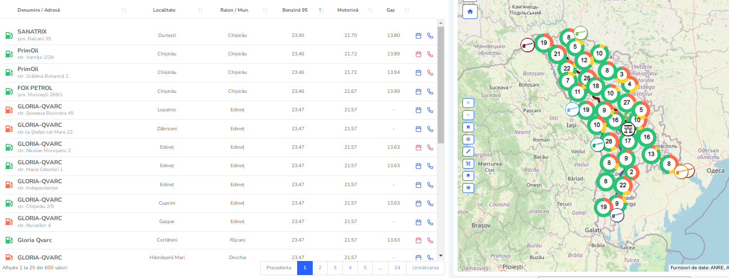Image resolution: width=729 pixels, height=278 pixels.
Task: Click the locate-me target icon on map
Action: [468, 139]
